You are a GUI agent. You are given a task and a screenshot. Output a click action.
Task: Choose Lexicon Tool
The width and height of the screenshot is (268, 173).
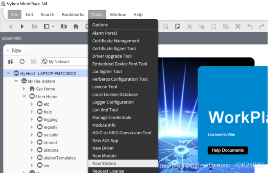(123, 87)
